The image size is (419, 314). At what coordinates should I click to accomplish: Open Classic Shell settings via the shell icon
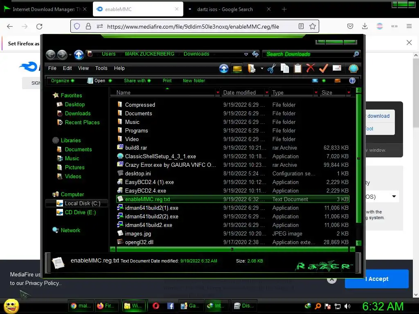pyautogui.click(x=353, y=69)
